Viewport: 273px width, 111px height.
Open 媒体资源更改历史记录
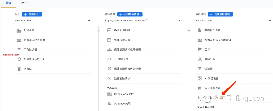pyautogui.click(x=127, y=69)
